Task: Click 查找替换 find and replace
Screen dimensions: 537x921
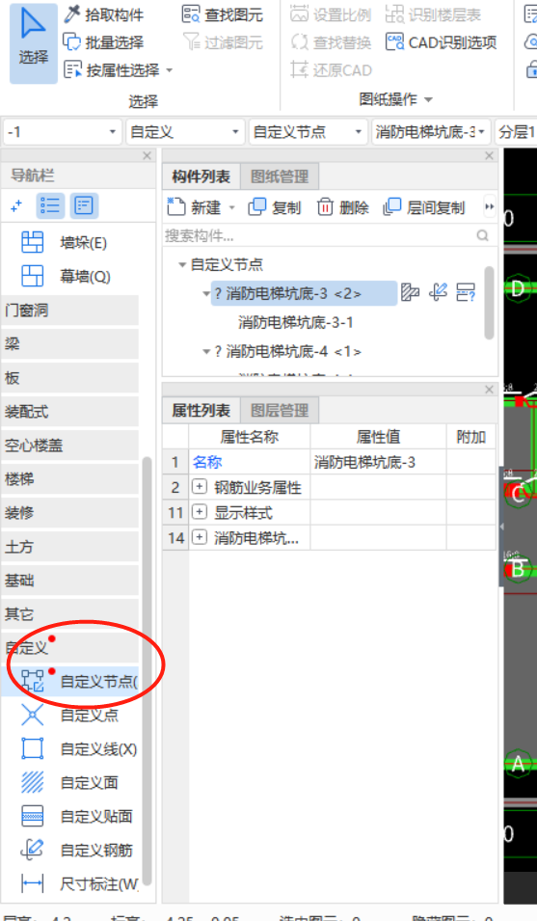Action: tap(331, 42)
